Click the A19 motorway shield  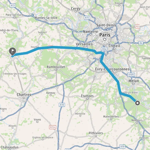pos(122,146)
